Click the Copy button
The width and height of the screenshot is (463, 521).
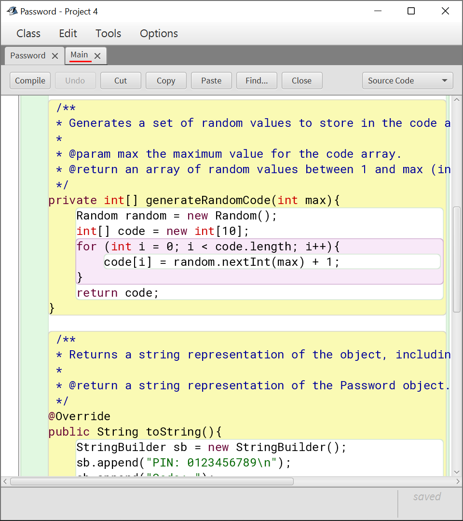tap(166, 81)
